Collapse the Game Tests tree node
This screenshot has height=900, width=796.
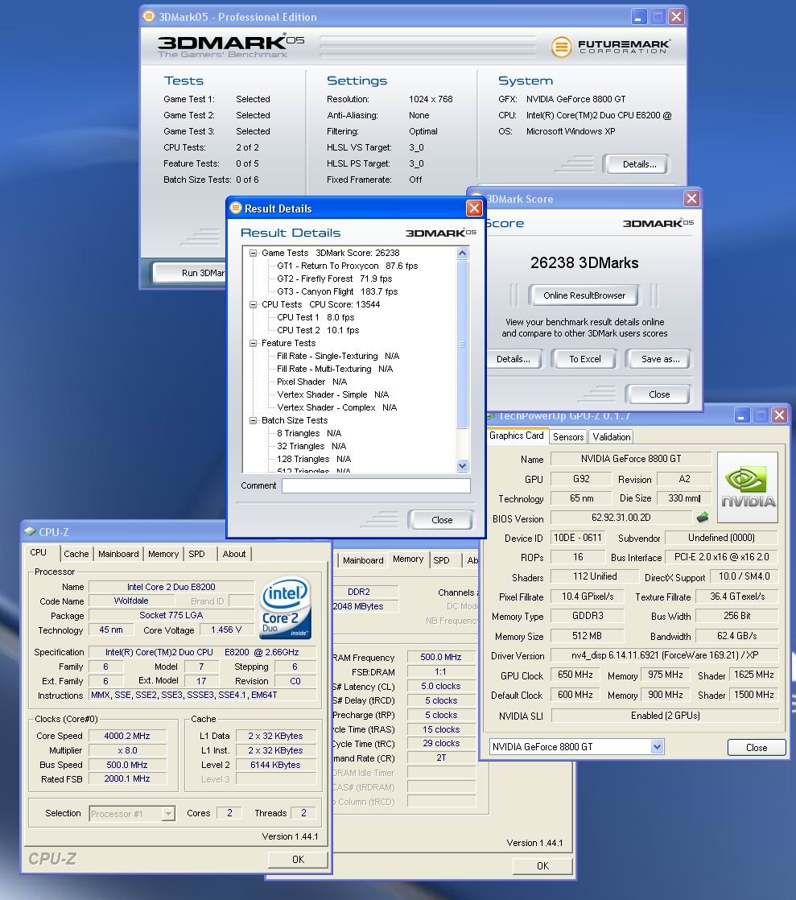253,253
